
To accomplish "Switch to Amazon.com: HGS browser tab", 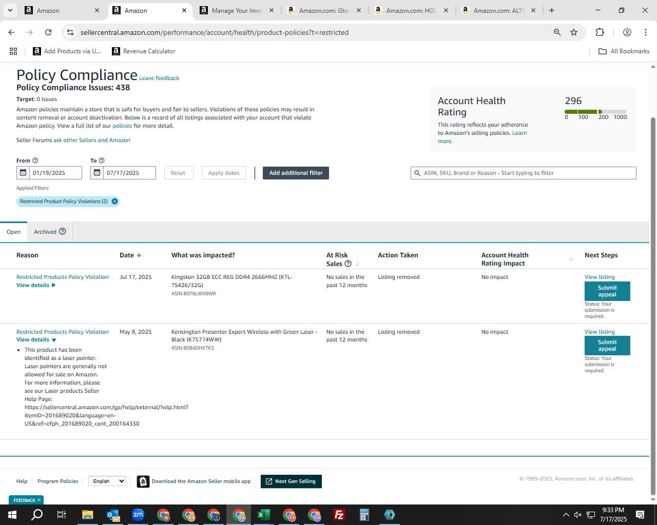I will pyautogui.click(x=411, y=10).
